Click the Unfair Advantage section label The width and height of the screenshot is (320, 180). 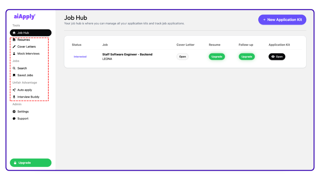click(25, 82)
